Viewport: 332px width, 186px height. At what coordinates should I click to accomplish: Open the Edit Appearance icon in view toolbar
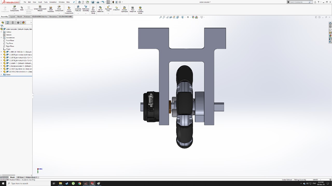tap(193, 17)
